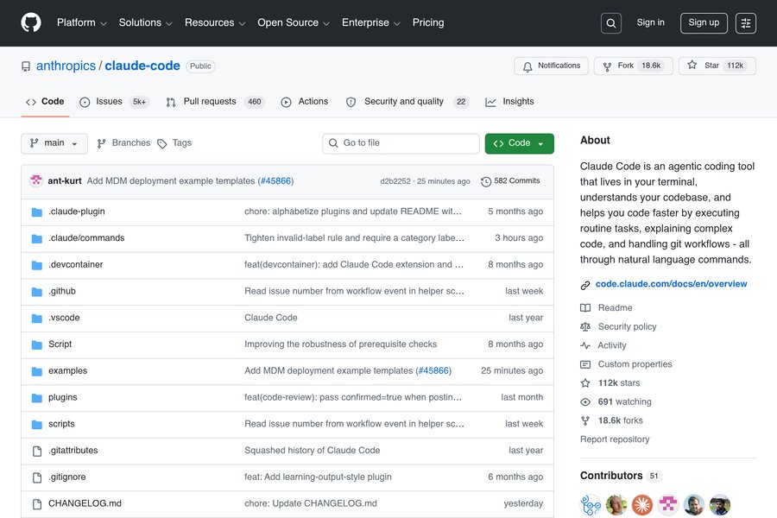The height and width of the screenshot is (518, 777).
Task: Click the Security and quality shield icon
Action: pyautogui.click(x=351, y=101)
